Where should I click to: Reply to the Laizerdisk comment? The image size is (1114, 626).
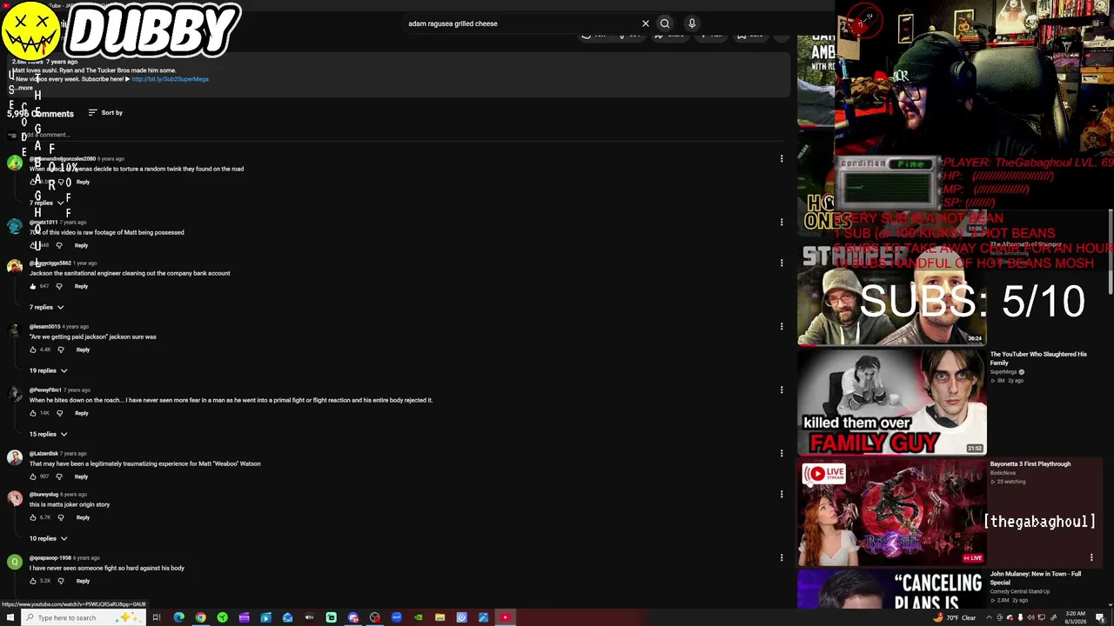click(x=81, y=476)
